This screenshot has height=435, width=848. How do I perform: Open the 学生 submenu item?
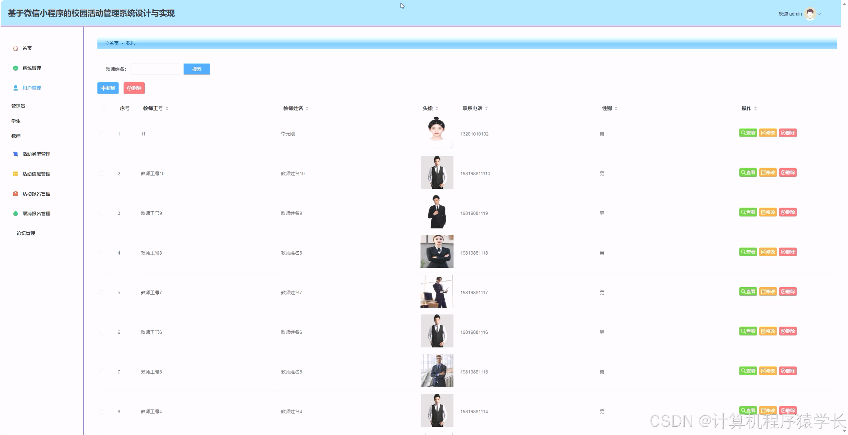click(16, 121)
